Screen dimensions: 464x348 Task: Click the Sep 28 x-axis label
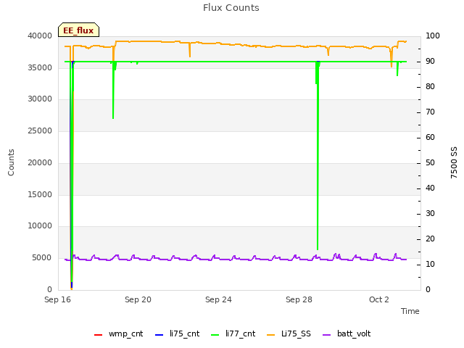pos(299,299)
